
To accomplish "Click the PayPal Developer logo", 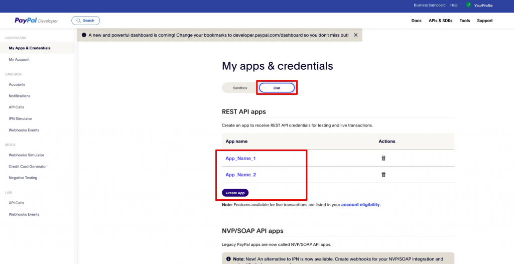I will pos(36,21).
